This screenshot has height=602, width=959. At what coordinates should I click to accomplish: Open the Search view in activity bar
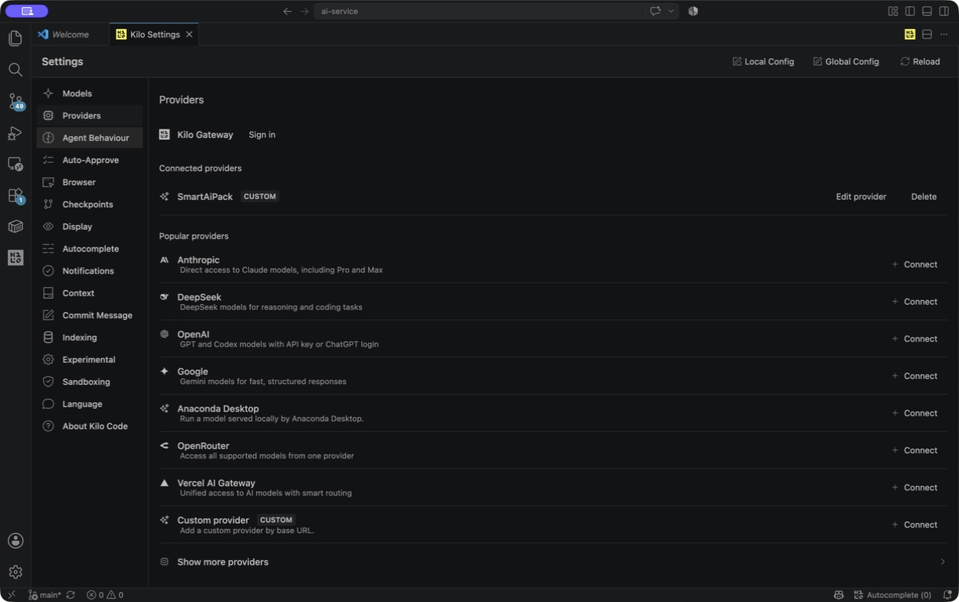pos(15,70)
